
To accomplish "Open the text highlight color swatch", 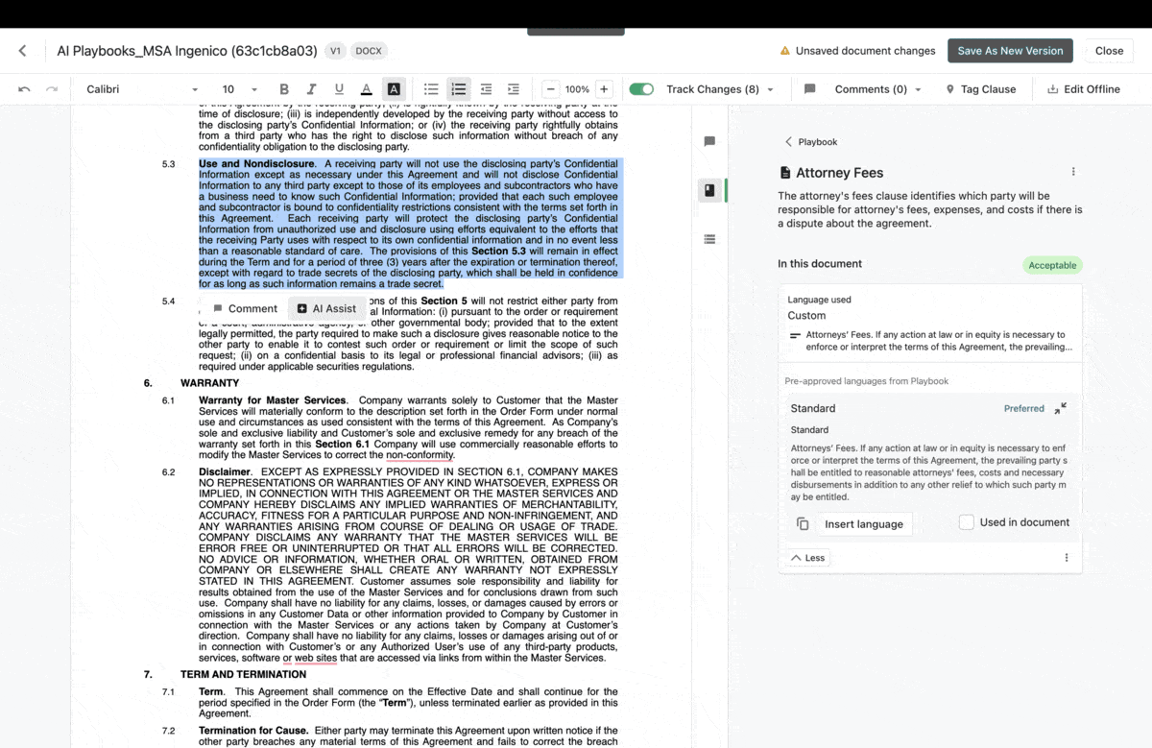I will [394, 89].
